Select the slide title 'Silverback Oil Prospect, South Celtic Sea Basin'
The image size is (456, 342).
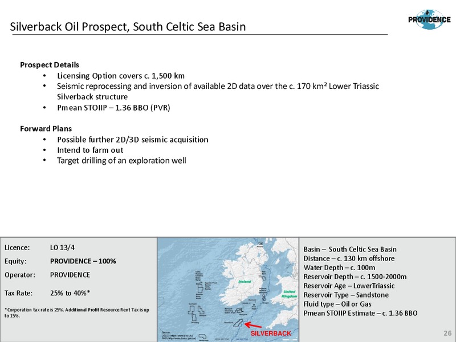pyautogui.click(x=128, y=26)
